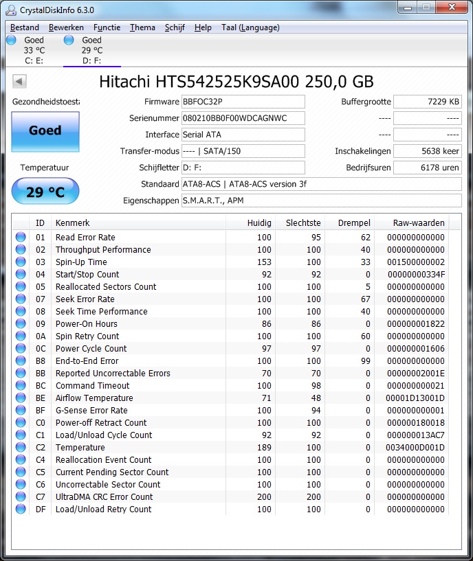Click status icon for Power-off Retract Count
This screenshot has height=561, width=473.
click(21, 422)
